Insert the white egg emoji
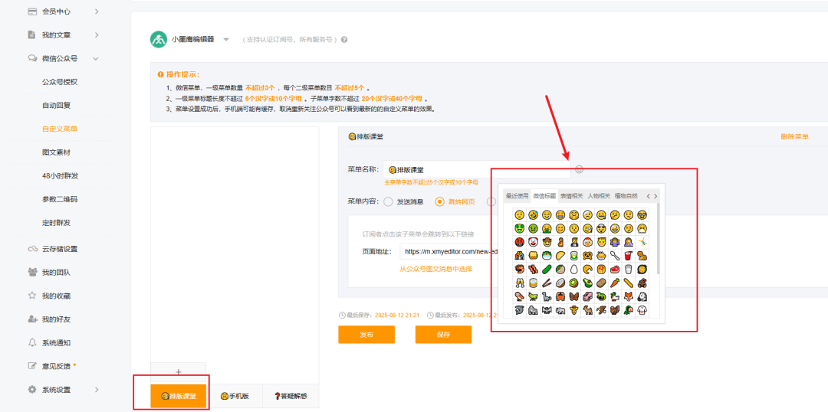This screenshot has height=412, width=828. [x=573, y=270]
